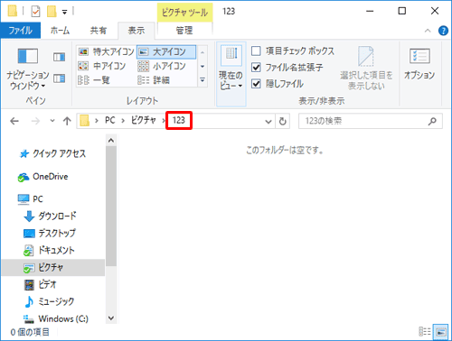The width and height of the screenshot is (452, 341).
Task: Open Help with the question mark icon
Action: click(443, 31)
